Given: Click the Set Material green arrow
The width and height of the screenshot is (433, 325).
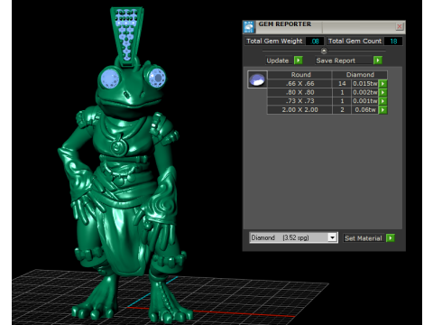Looking at the screenshot, I should [391, 238].
